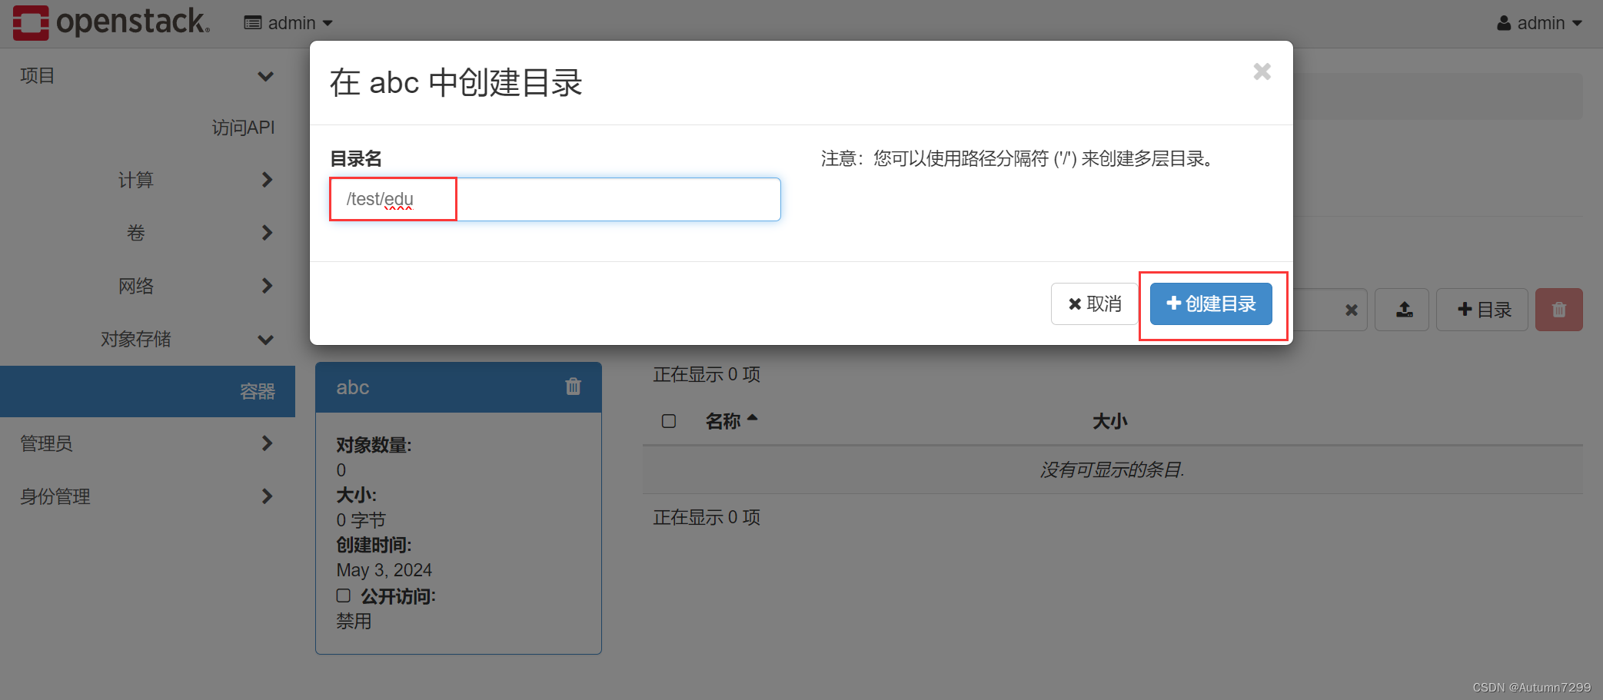Viewport: 1603px width, 700px height.
Task: Sort by the 名称 column arrow
Action: pos(753,419)
